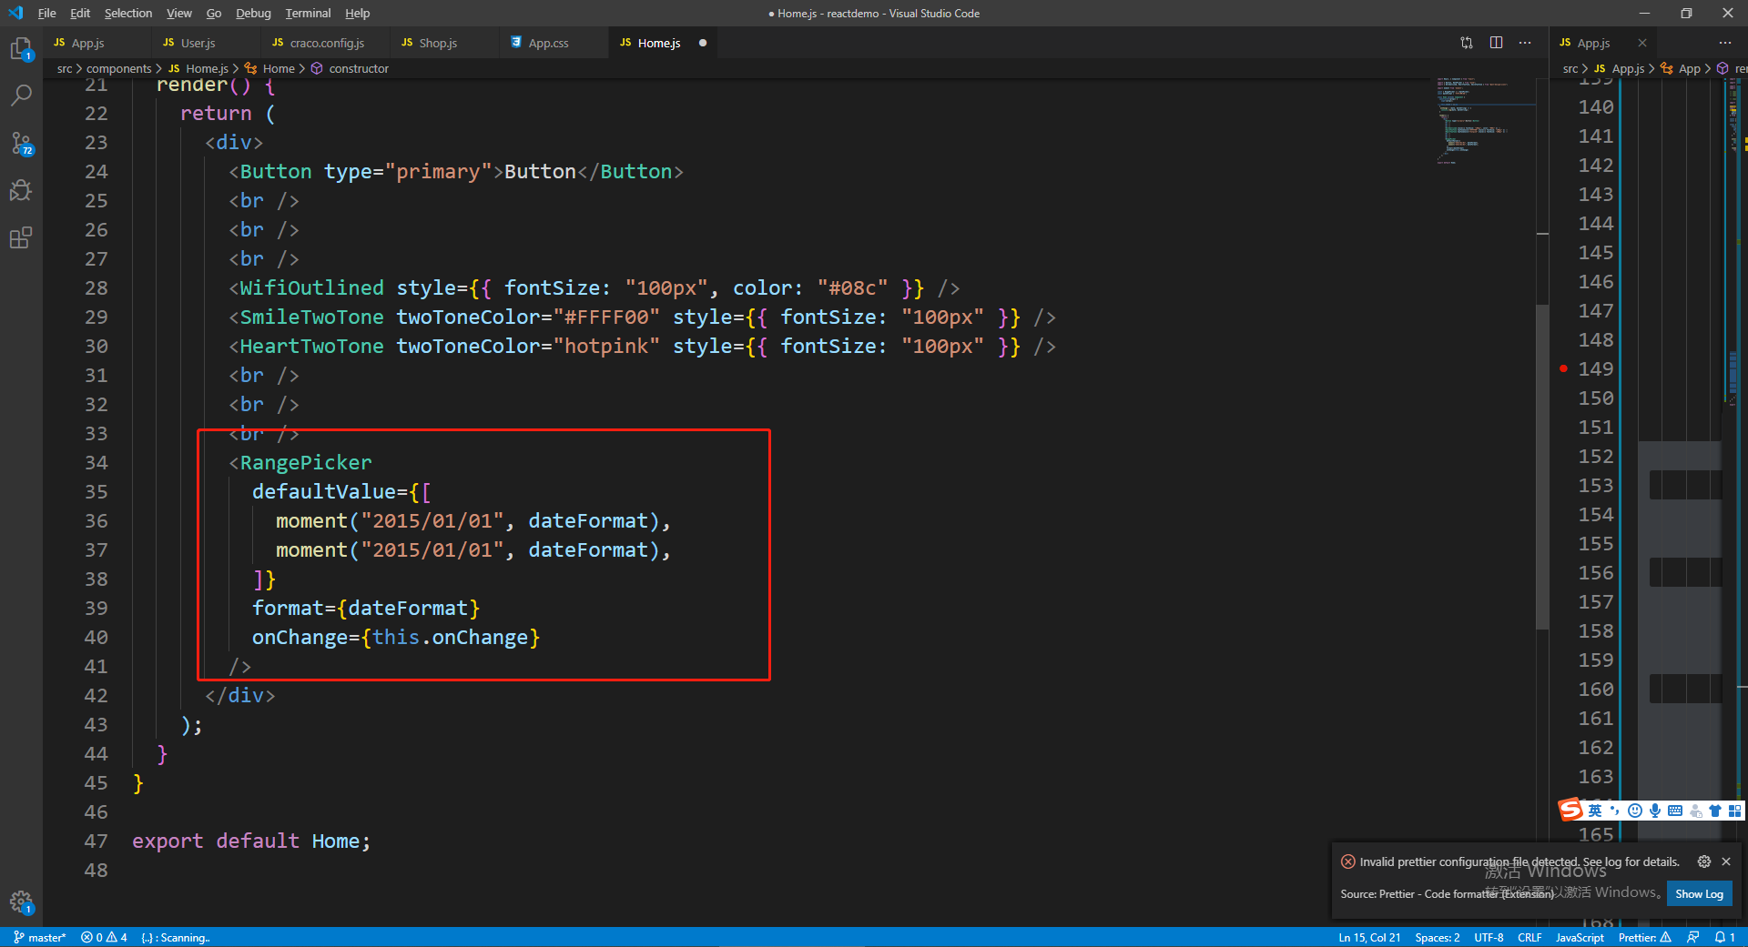Viewport: 1748px width, 947px height.
Task: Click App class breadcrumb in right editor
Action: (1681, 69)
